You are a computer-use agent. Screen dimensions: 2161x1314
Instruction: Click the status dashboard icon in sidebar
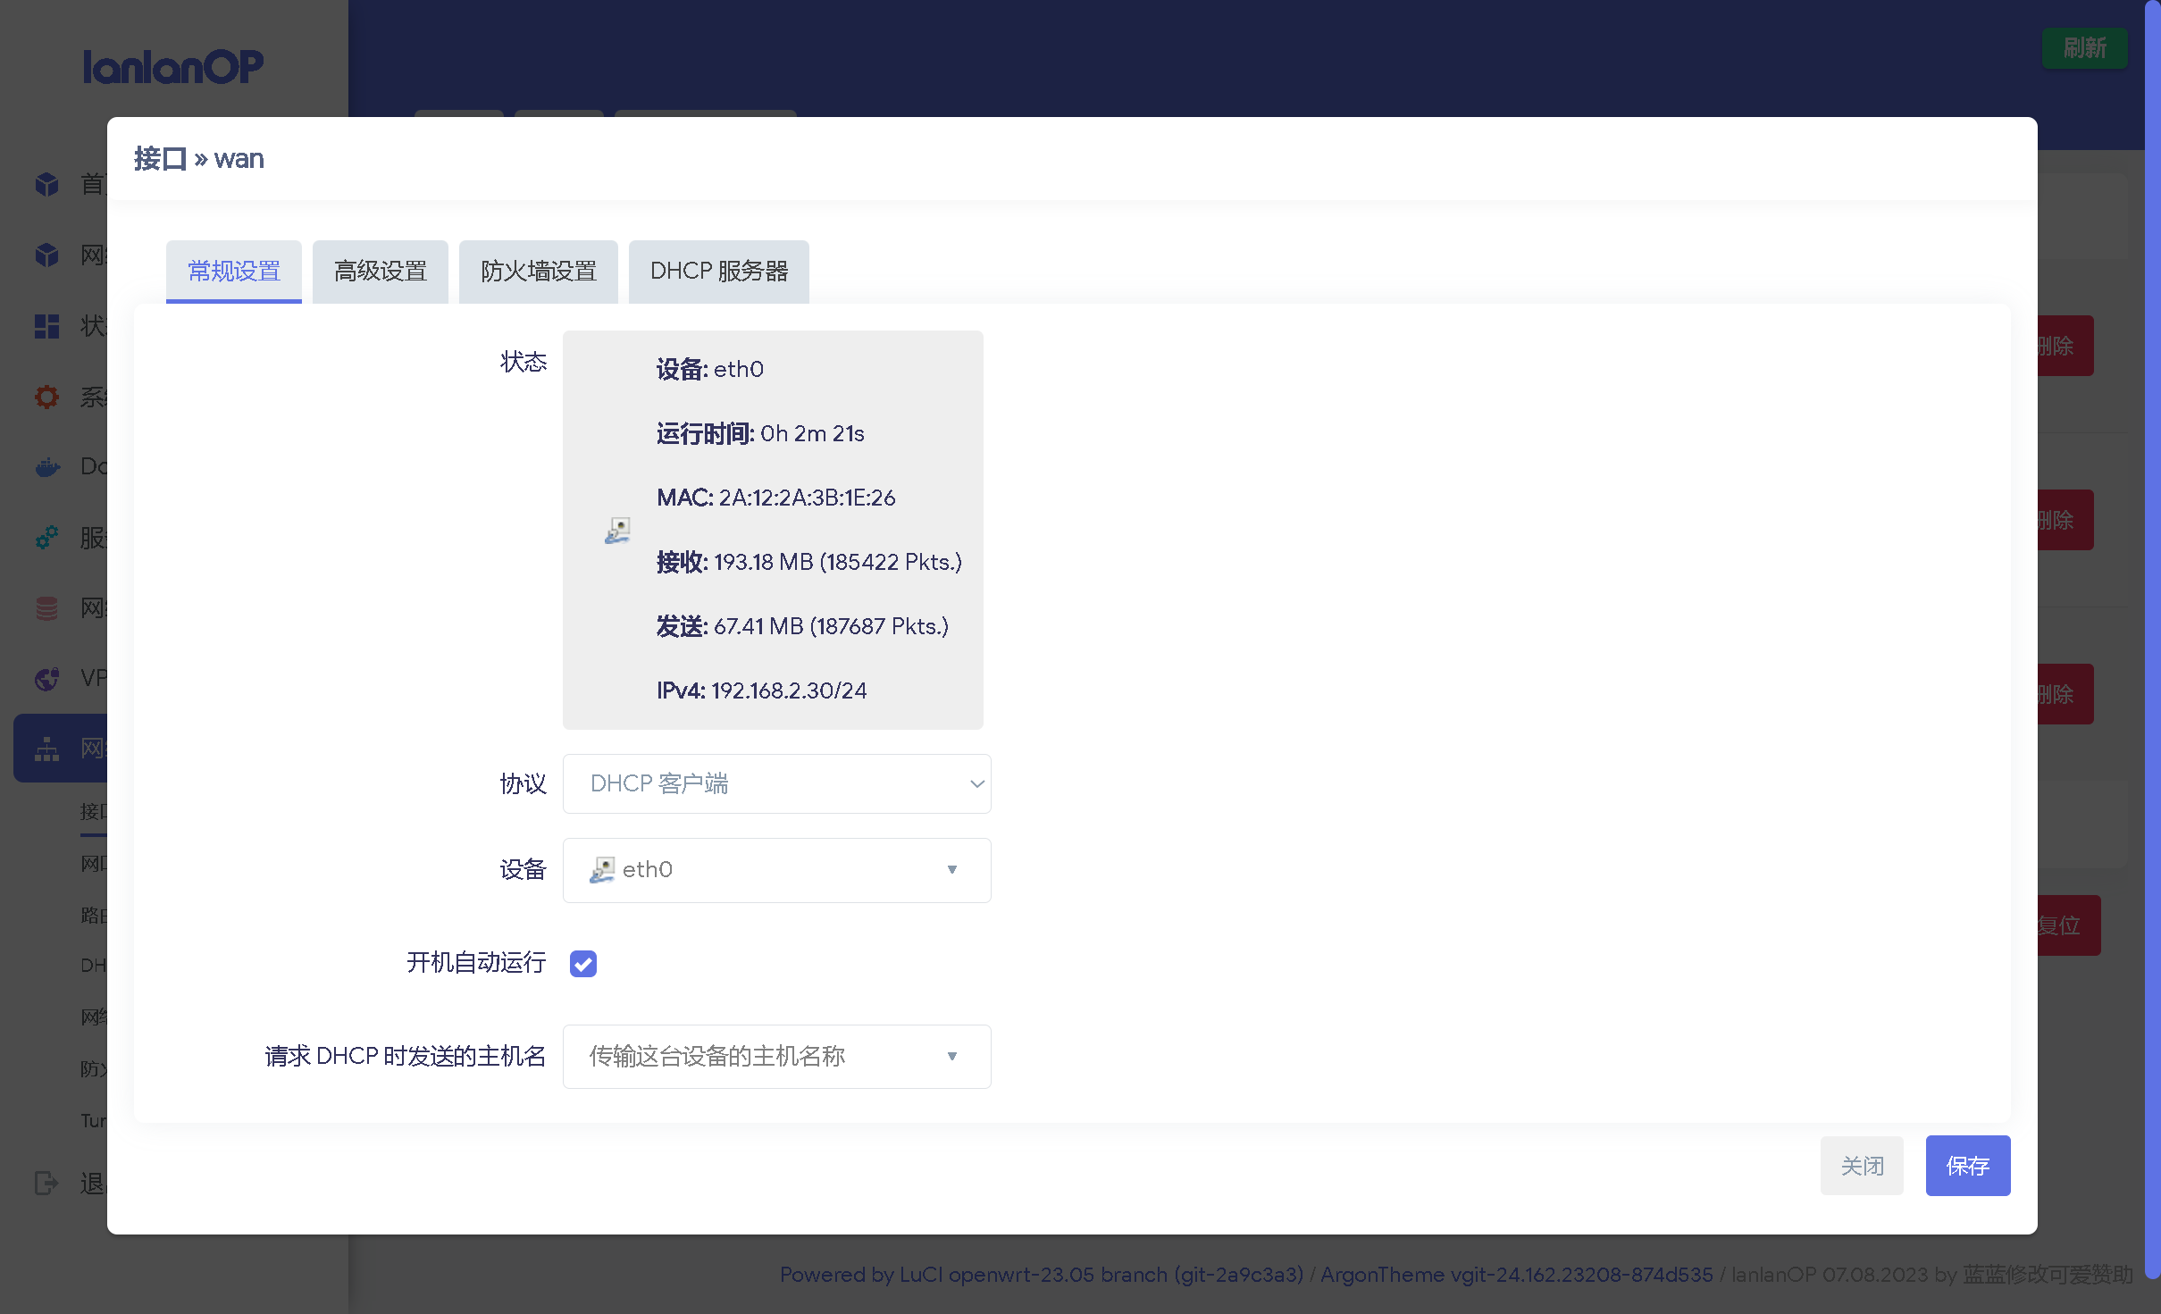pyautogui.click(x=46, y=326)
